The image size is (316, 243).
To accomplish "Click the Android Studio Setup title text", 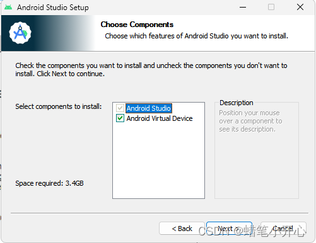I will click(x=53, y=8).
